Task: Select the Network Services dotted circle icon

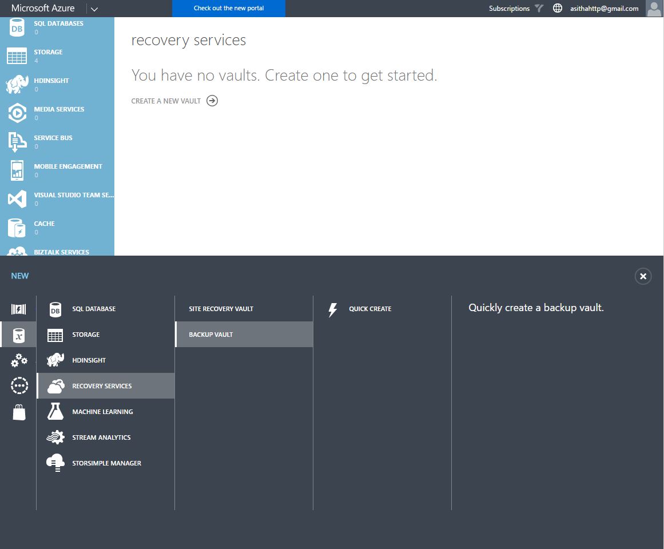Action: (x=19, y=385)
